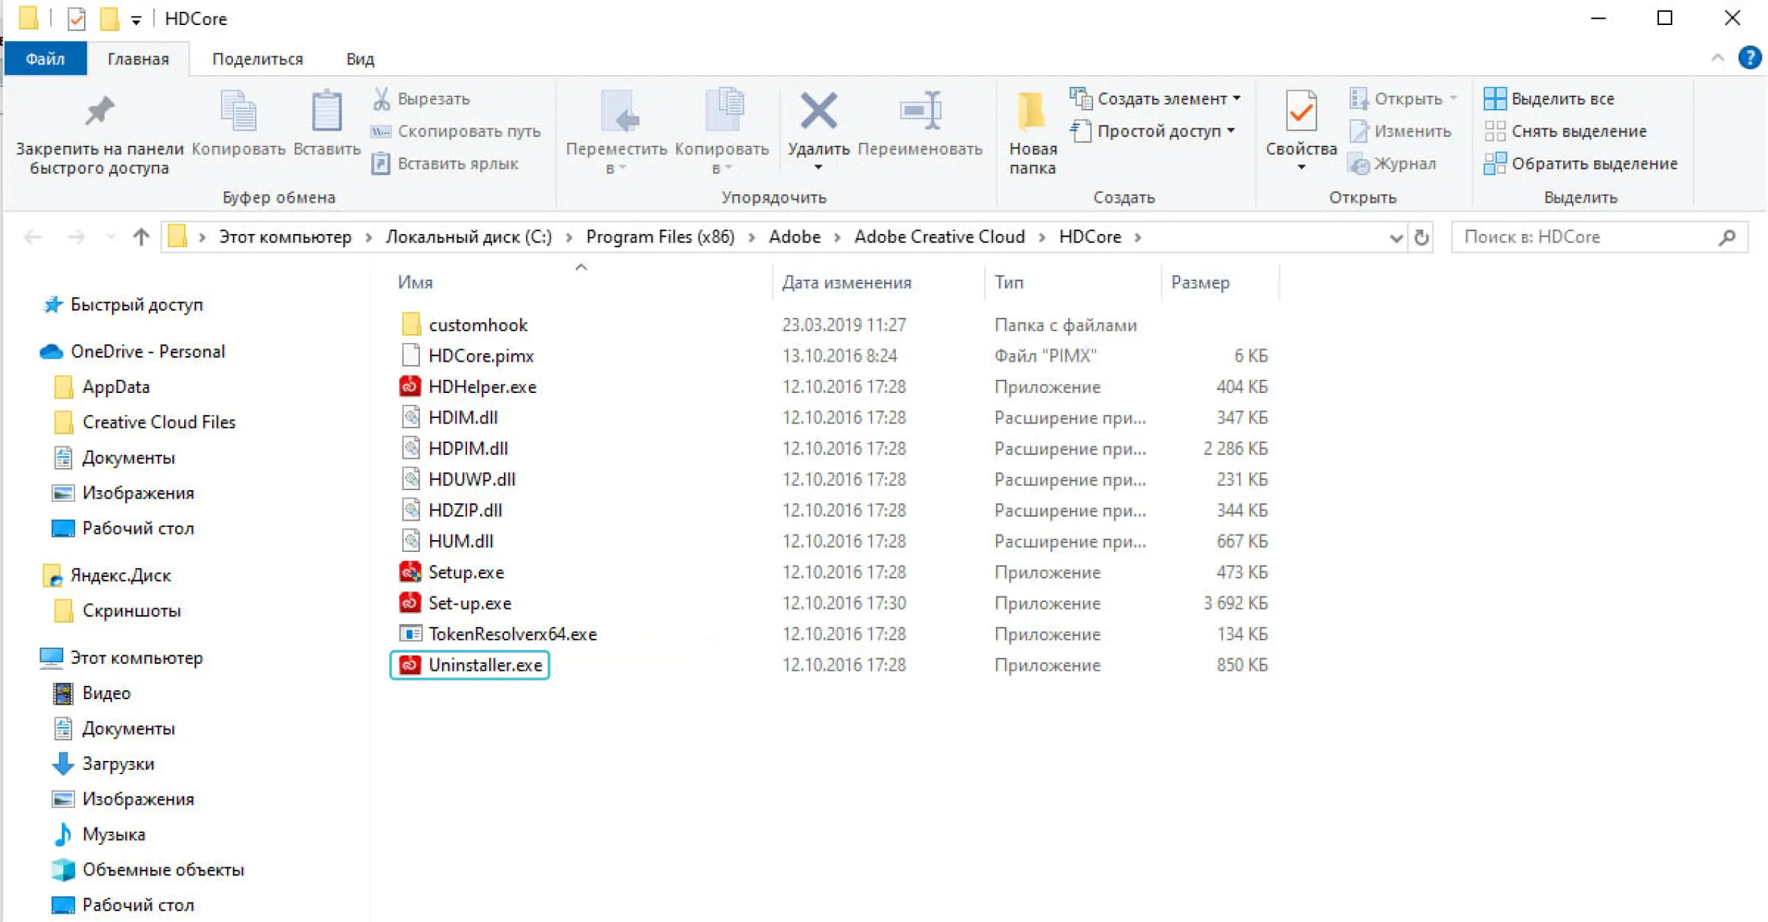Viewport: 1768px width, 922px height.
Task: Click the Help question mark icon
Action: pyautogui.click(x=1749, y=58)
